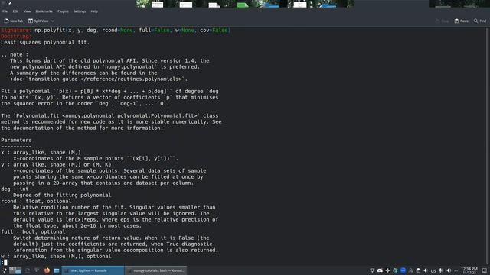Open the application launcher in taskbar

(x=4, y=270)
